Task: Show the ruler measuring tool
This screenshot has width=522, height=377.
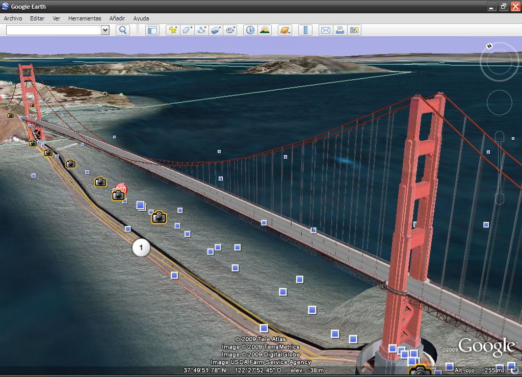Action: click(305, 30)
